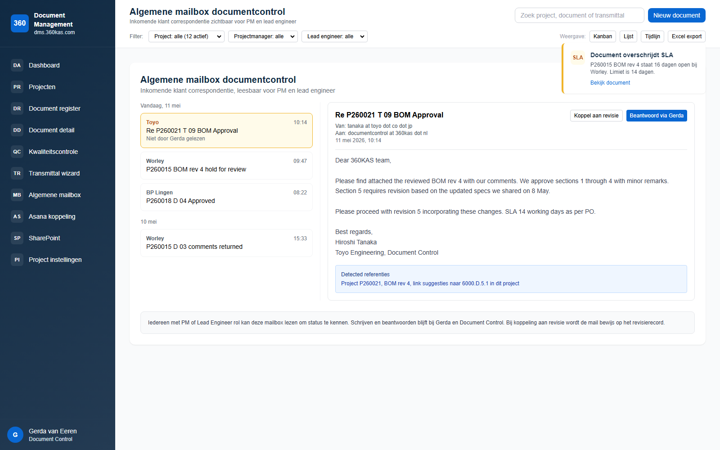Click the mail subject heading Re P260021

click(x=389, y=115)
